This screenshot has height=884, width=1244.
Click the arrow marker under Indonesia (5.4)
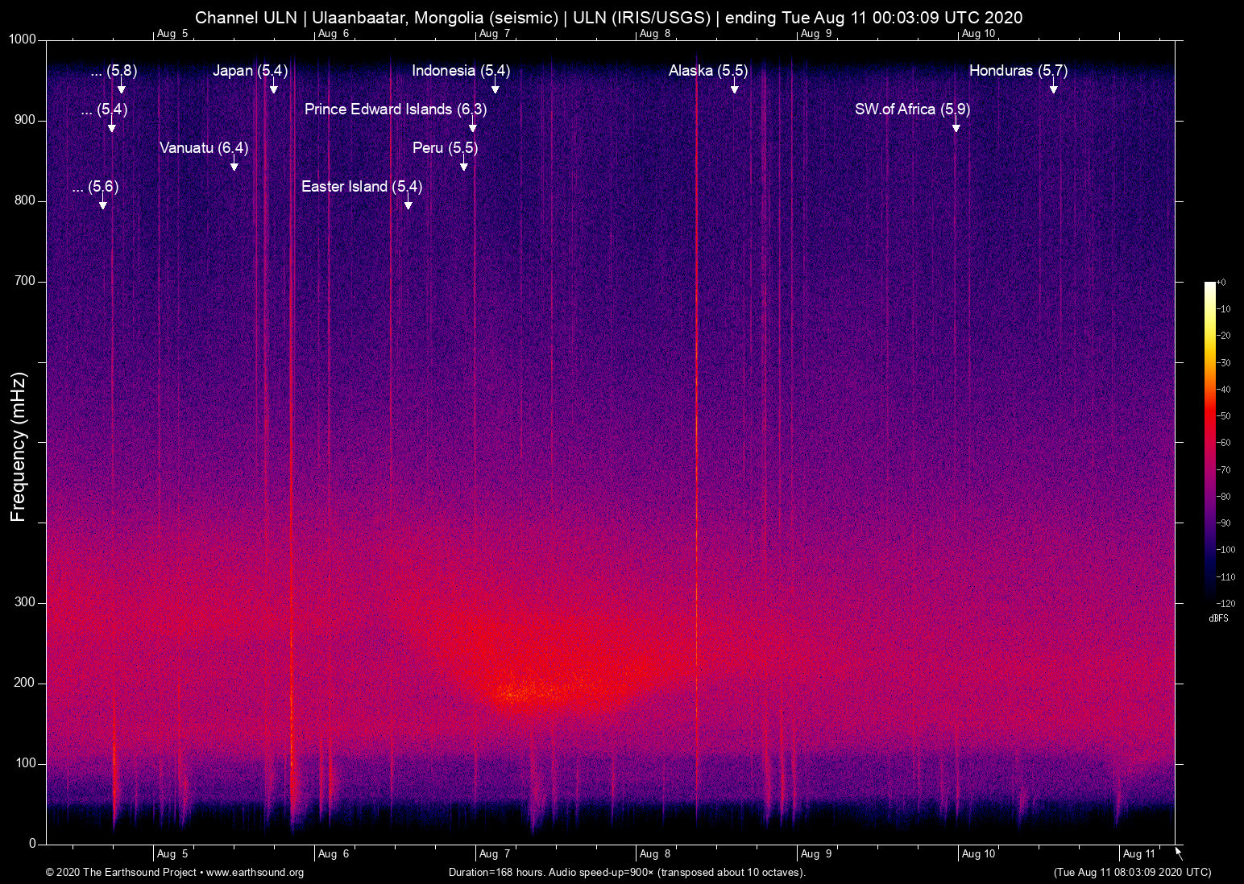pos(496,86)
